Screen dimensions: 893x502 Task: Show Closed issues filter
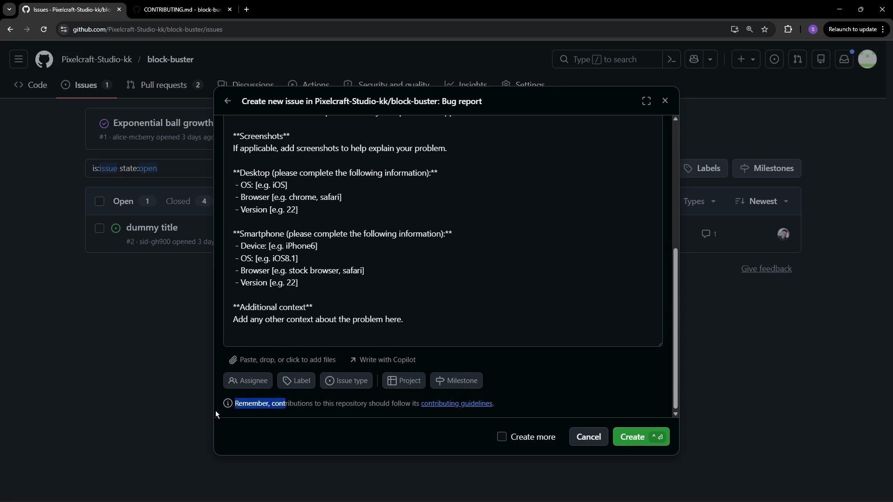tap(187, 201)
